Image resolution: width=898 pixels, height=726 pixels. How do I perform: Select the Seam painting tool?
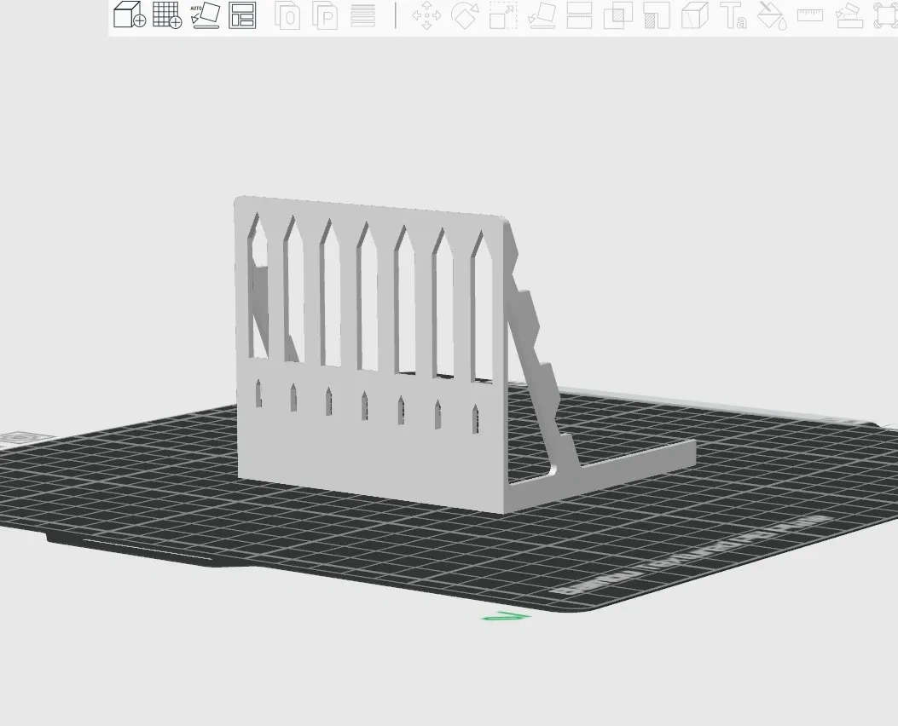pyautogui.click(x=695, y=15)
